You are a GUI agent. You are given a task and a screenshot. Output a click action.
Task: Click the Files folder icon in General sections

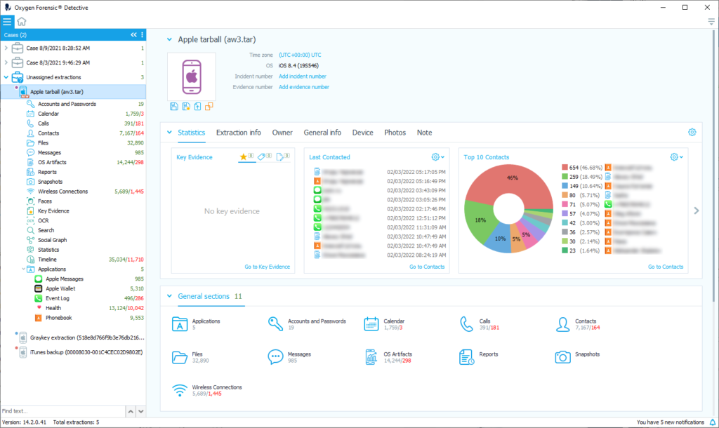(x=179, y=357)
